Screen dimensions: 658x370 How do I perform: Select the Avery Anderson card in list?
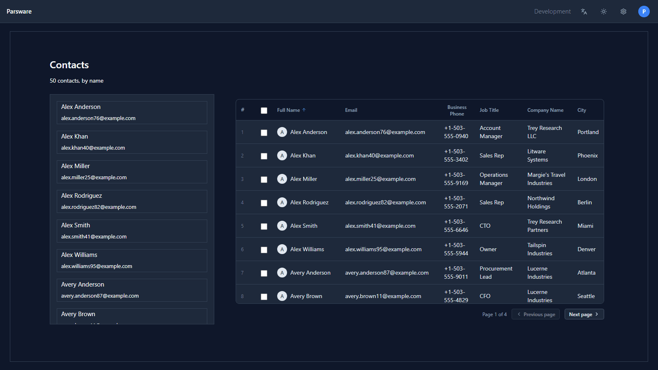click(x=132, y=290)
